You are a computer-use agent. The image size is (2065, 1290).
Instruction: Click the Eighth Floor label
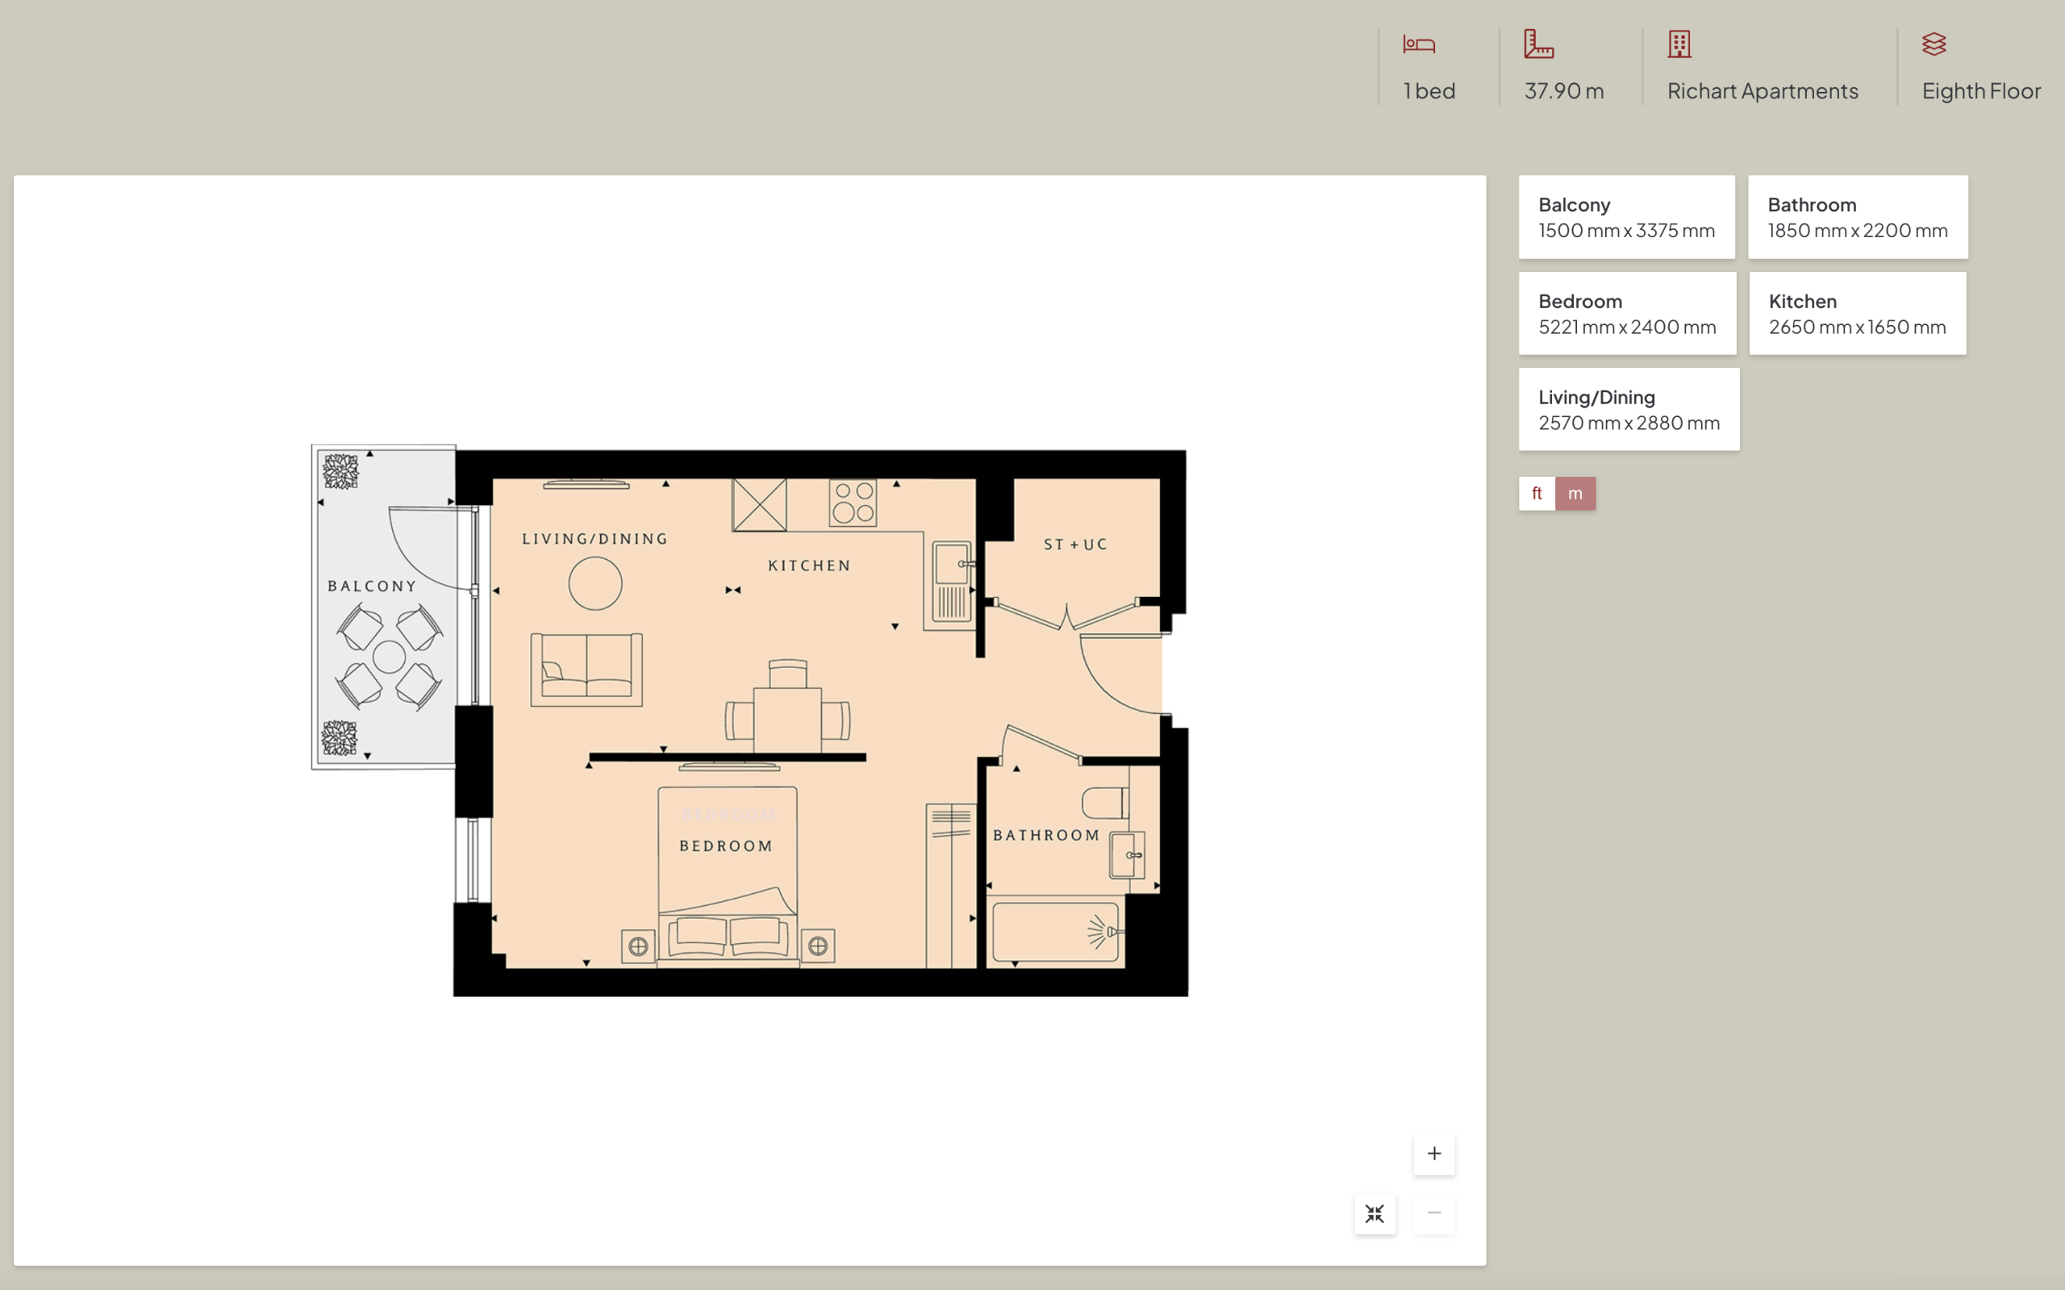tap(1980, 91)
